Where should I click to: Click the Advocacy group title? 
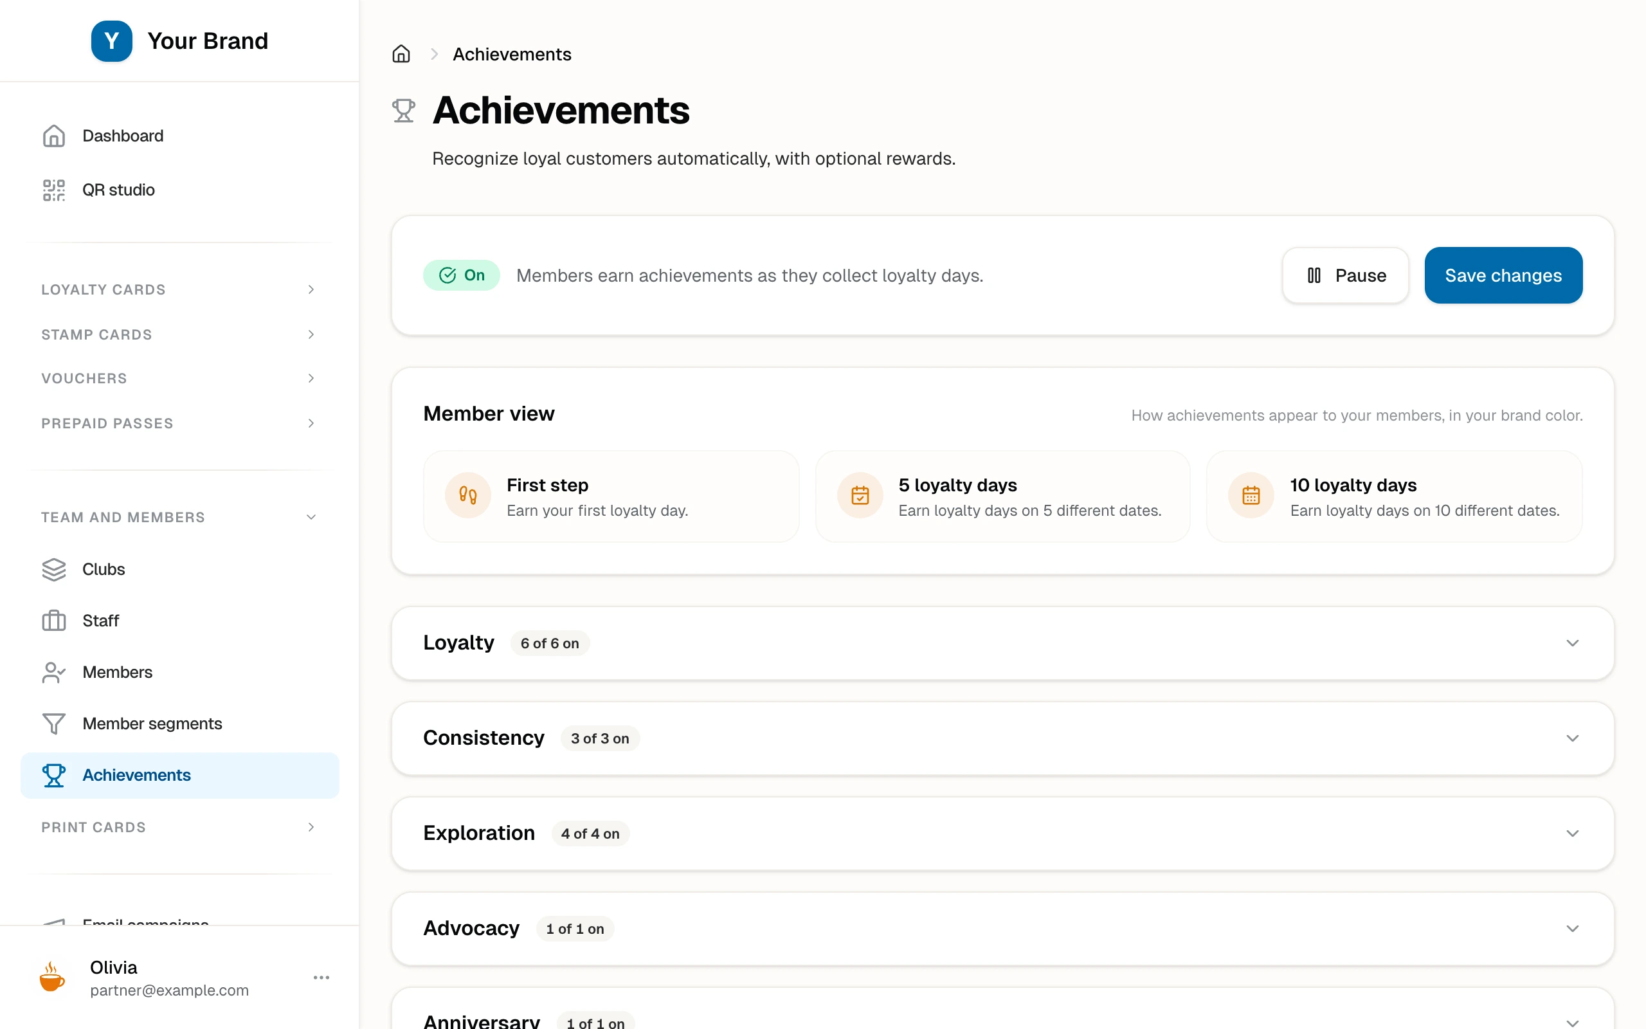click(x=471, y=928)
